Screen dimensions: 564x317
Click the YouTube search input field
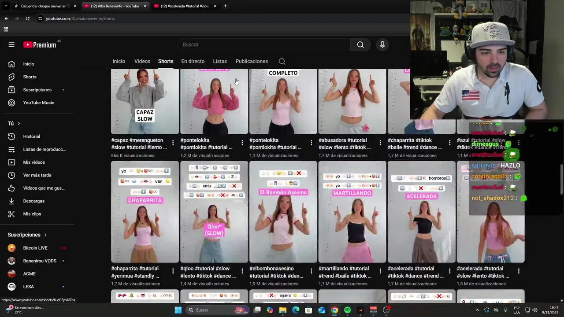263,44
